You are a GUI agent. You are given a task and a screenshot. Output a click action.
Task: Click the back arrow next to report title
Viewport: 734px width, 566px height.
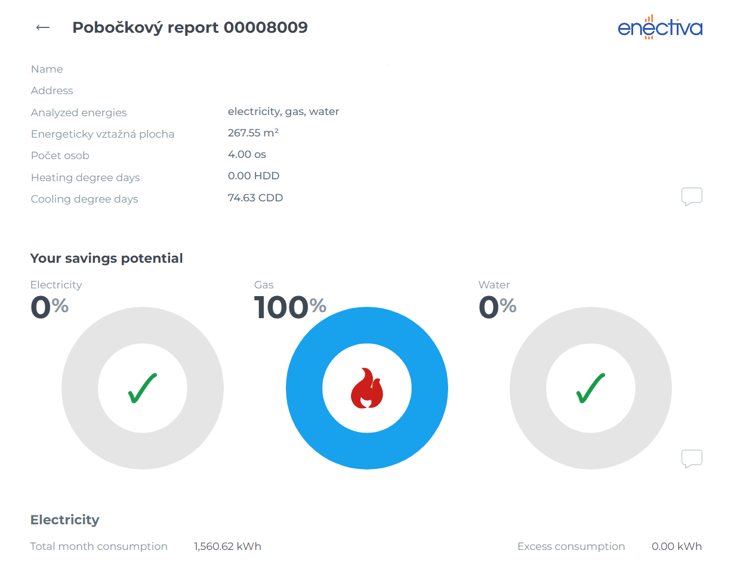click(42, 27)
